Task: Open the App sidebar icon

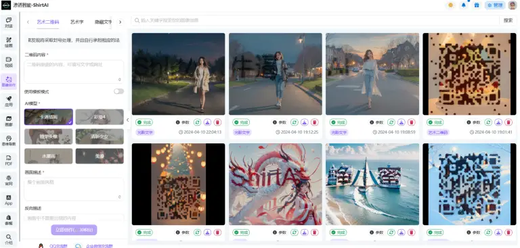Action: pos(9,199)
